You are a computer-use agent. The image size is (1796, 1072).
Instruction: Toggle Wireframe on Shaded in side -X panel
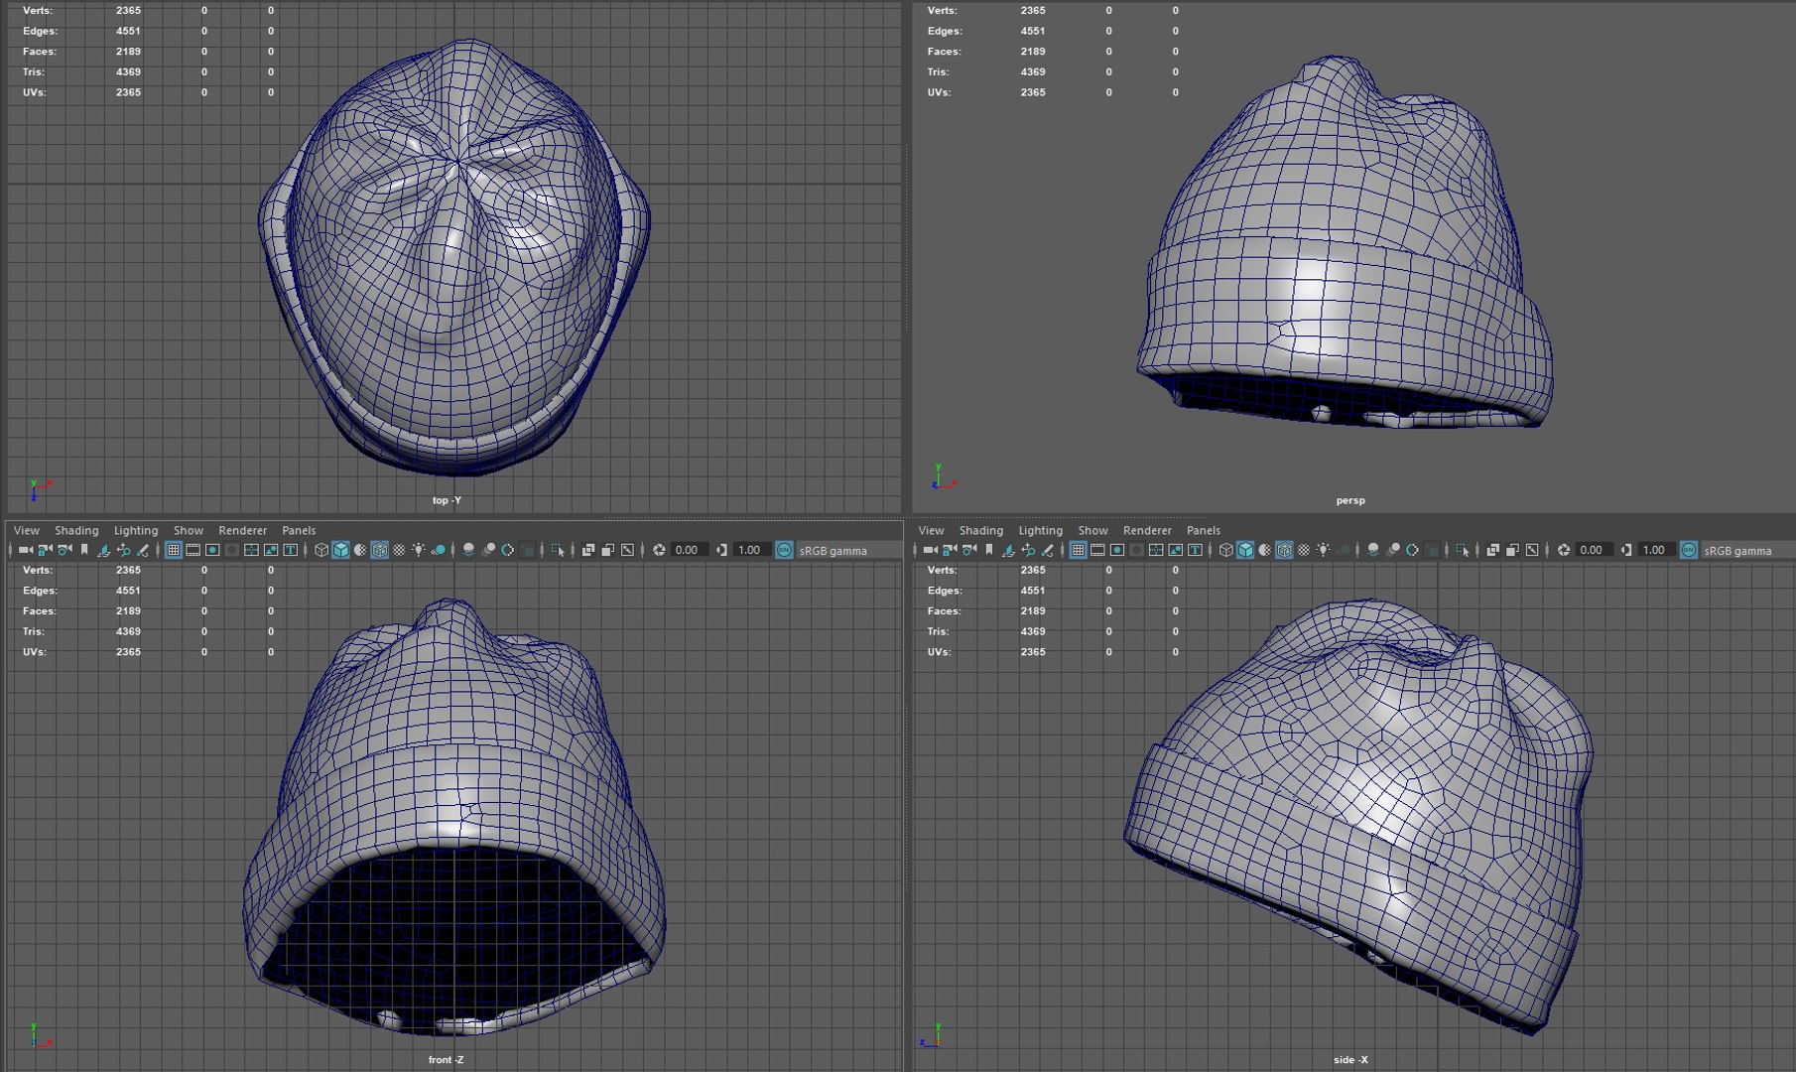(1284, 550)
